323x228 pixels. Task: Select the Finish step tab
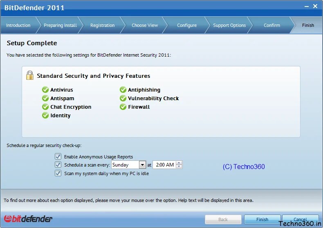pyautogui.click(x=308, y=25)
